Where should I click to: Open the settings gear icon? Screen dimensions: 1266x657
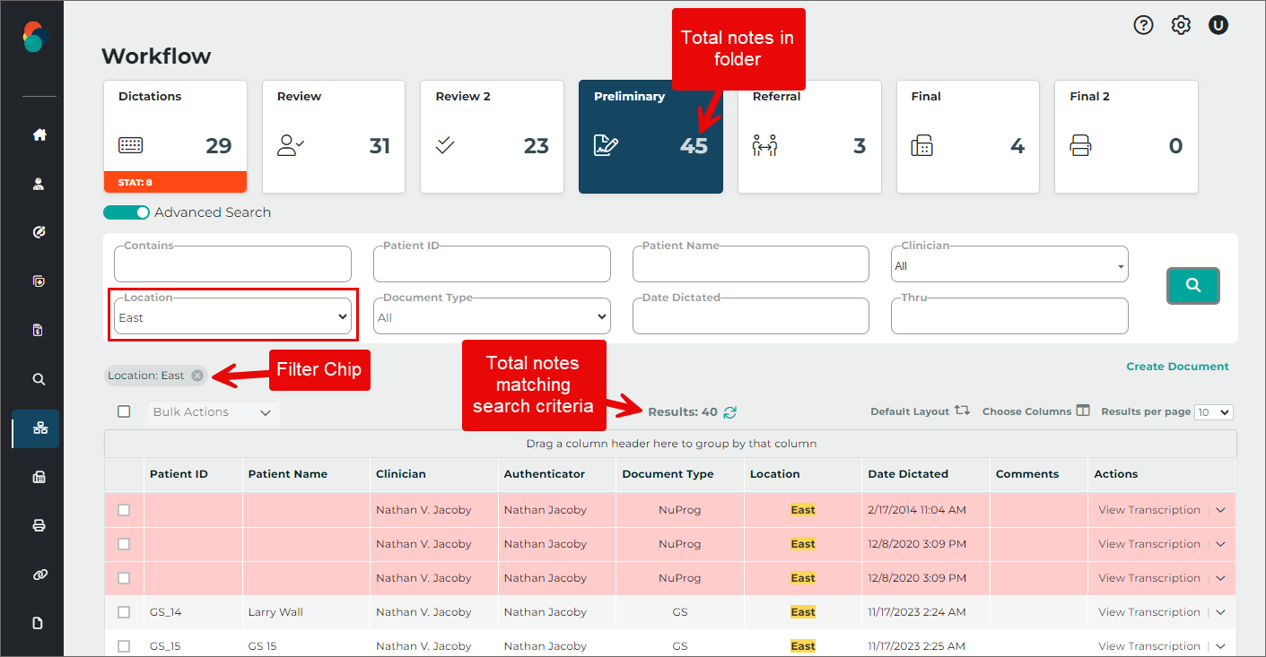[x=1181, y=25]
